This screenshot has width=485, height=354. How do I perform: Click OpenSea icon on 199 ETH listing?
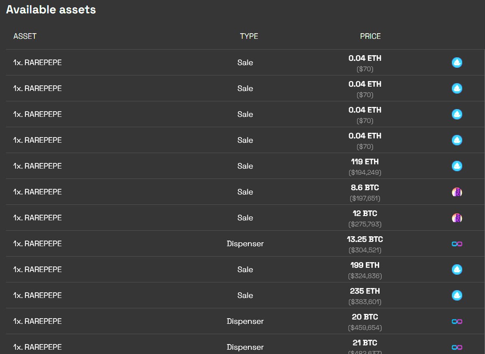coord(457,269)
